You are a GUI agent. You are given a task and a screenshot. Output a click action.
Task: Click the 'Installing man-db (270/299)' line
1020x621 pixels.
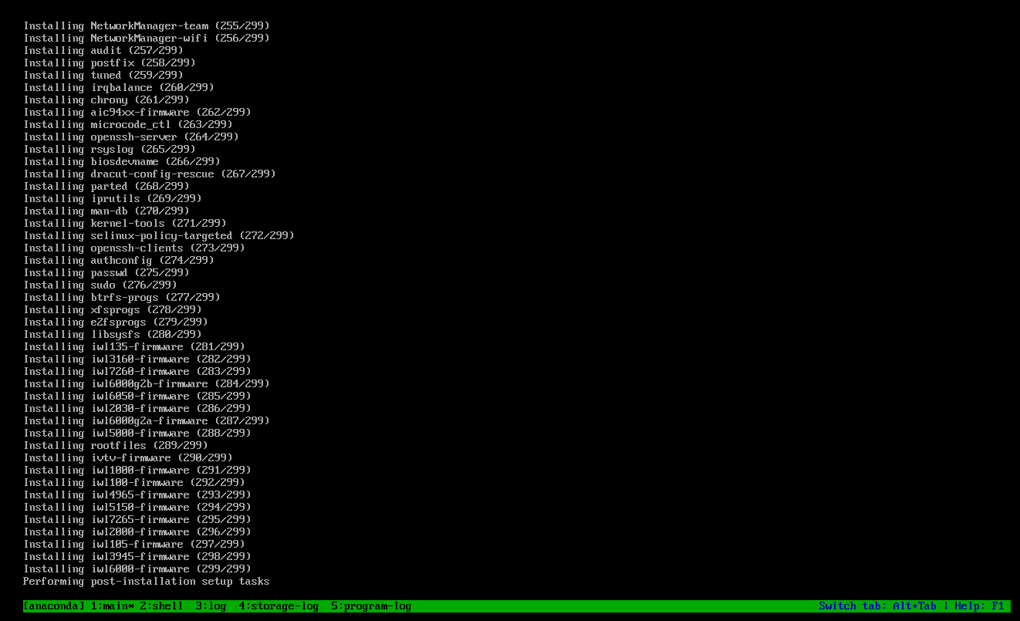(106, 211)
